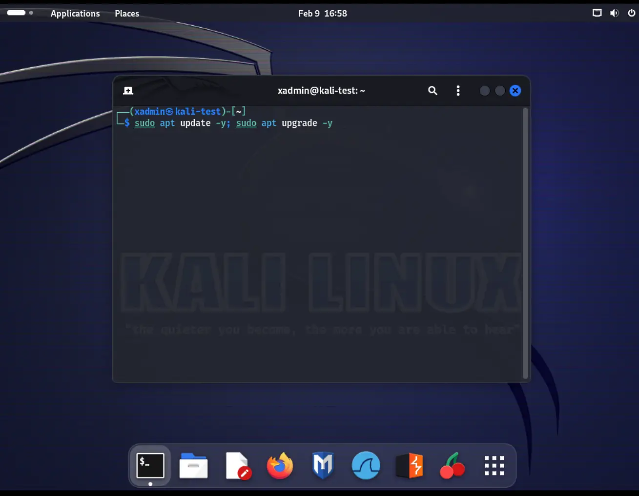Minimize the terminal window

click(484, 91)
